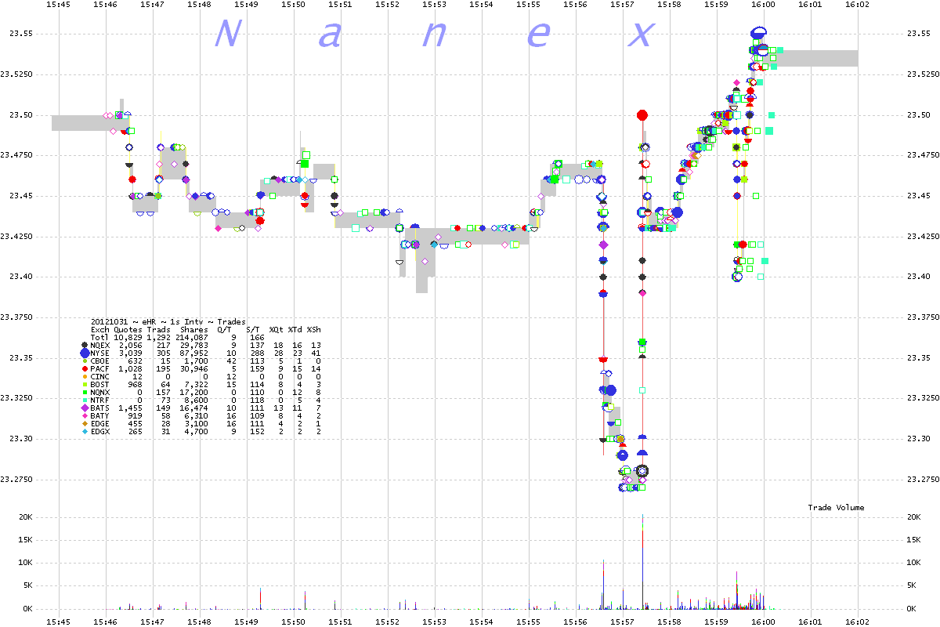The width and height of the screenshot is (940, 627).
Task: Select the total trades value 1,292
Action: 158,337
